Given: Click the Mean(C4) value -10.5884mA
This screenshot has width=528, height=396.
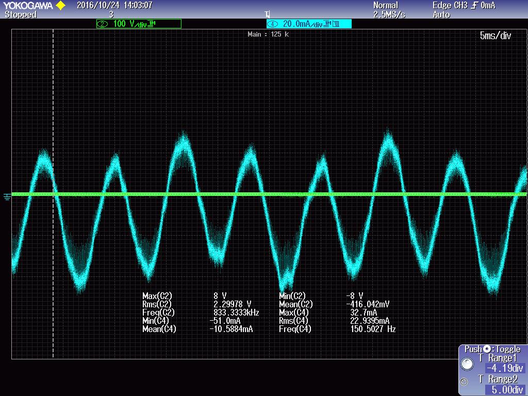Looking at the screenshot, I should pyautogui.click(x=231, y=329).
